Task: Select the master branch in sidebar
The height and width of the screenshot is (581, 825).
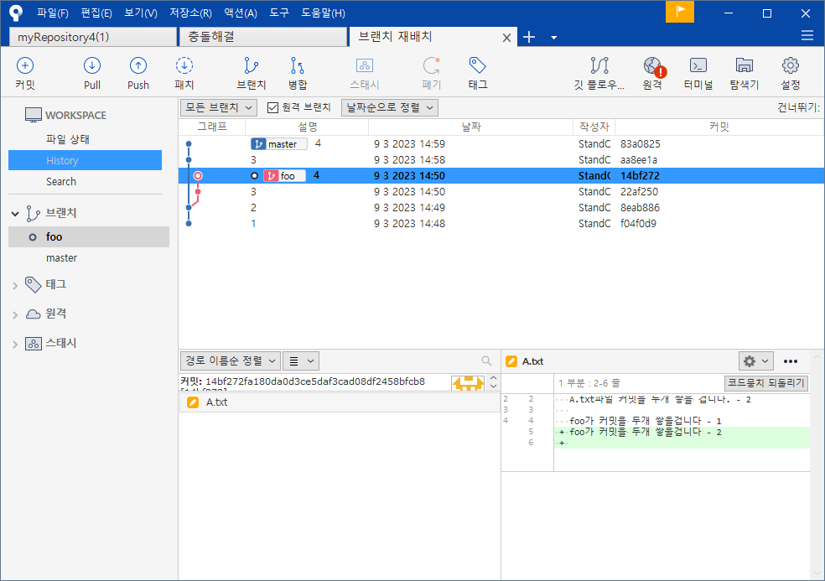Action: tap(61, 258)
